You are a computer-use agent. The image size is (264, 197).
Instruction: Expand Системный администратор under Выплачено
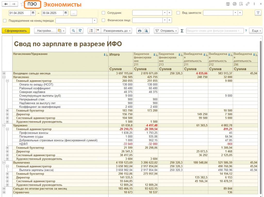click(7, 181)
